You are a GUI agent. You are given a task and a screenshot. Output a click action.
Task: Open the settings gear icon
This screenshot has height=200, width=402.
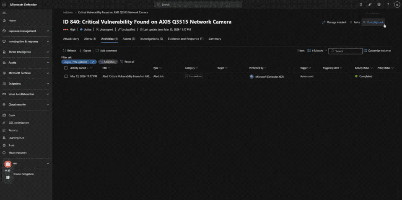(x=379, y=4)
